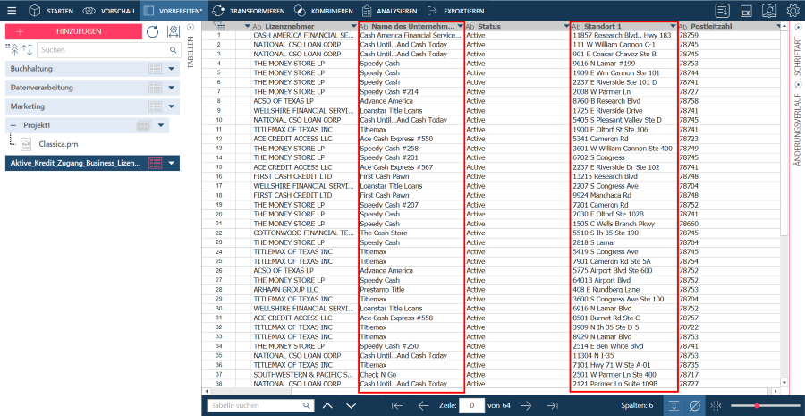Expand the Änderungsverlauf side panel arrow
805x416 pixels.
coord(797,85)
